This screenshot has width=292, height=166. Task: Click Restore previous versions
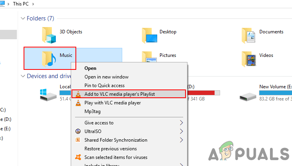click(111, 149)
